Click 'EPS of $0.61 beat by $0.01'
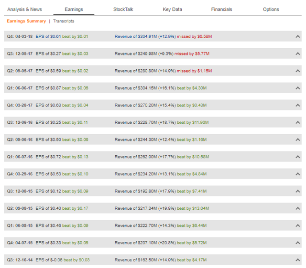 pyautogui.click(x=62, y=36)
